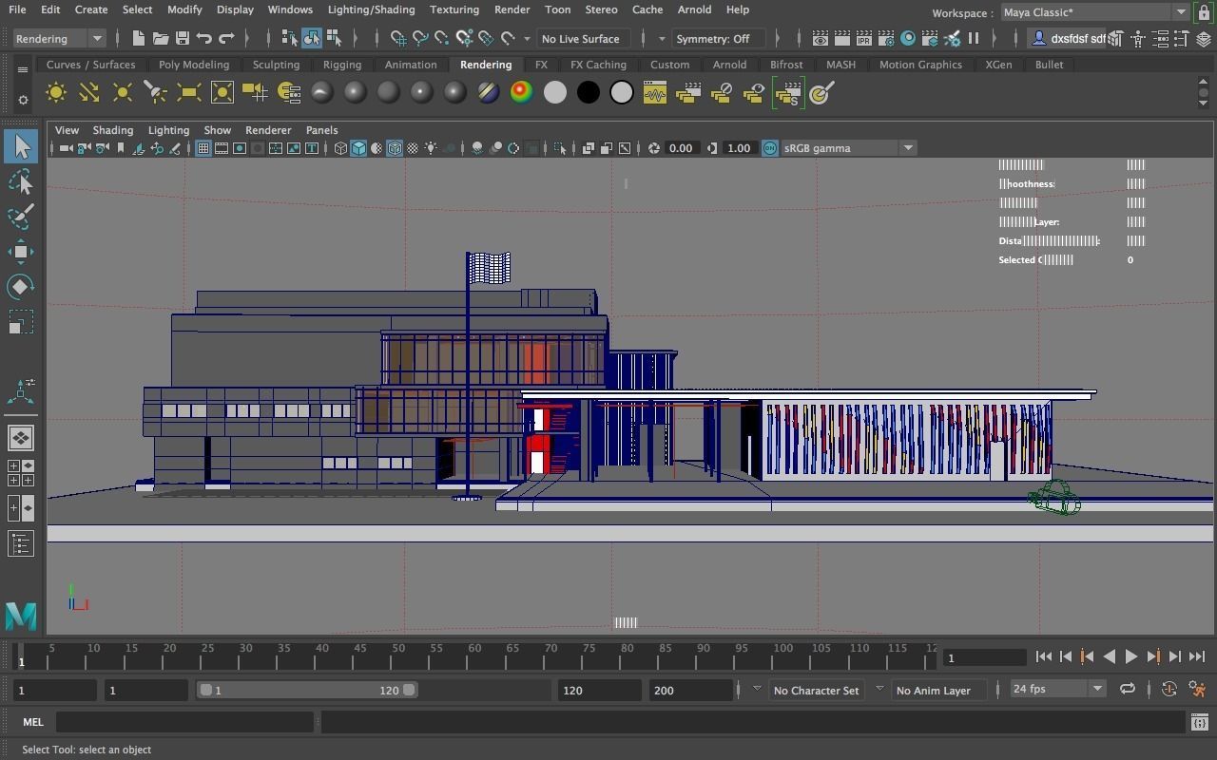This screenshot has width=1217, height=760.
Task: Toggle textured display in the panel toolbar
Action: pos(375,147)
